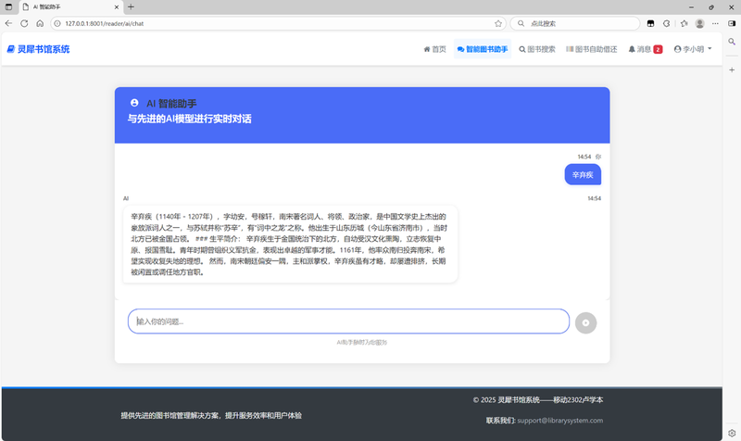Open the favorites list icon

[x=684, y=23]
